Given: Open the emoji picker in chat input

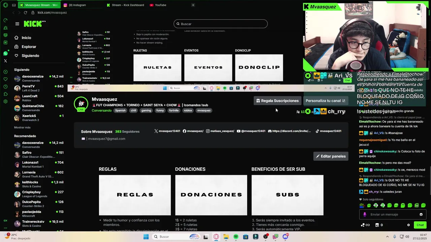Looking at the screenshot, I should click(421, 214).
